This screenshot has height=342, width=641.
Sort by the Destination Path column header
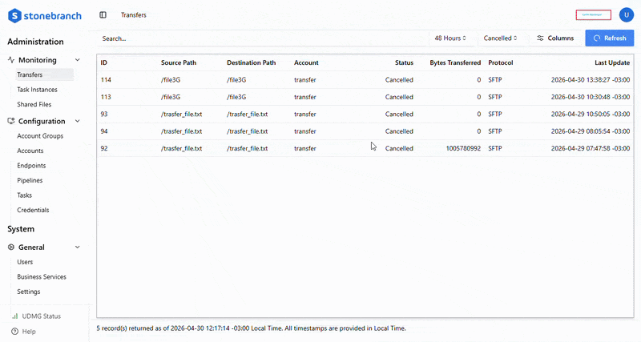pyautogui.click(x=252, y=62)
